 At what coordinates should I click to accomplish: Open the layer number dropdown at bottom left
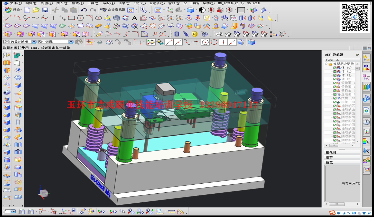coord(13,211)
